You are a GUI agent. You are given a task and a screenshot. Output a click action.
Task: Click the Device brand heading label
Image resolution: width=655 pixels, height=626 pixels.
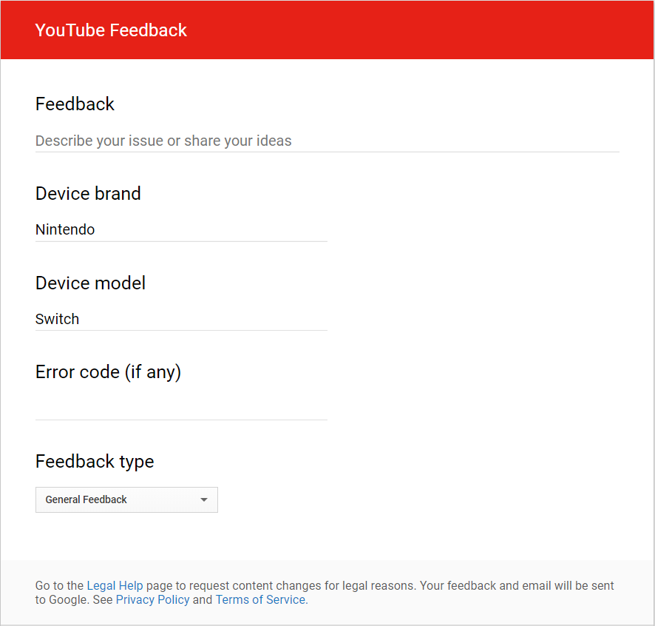[88, 194]
